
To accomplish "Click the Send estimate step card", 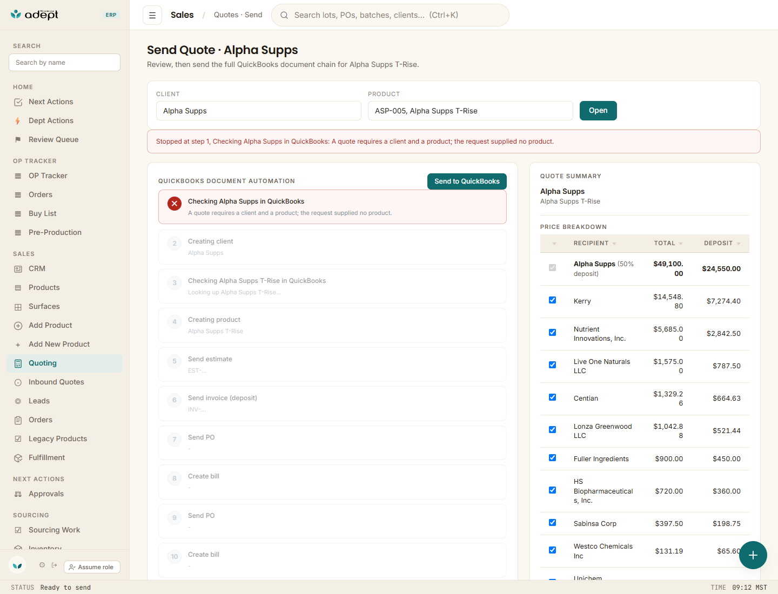I will tap(332, 364).
